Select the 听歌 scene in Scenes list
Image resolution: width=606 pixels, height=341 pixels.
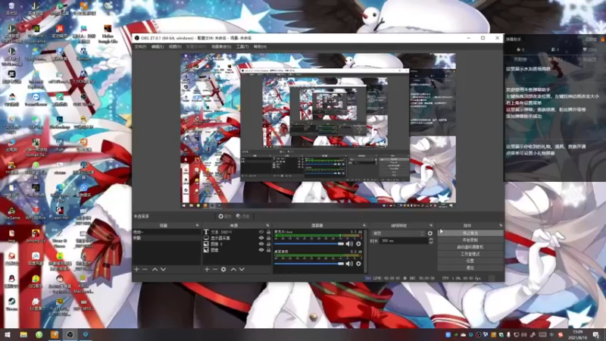(x=167, y=238)
